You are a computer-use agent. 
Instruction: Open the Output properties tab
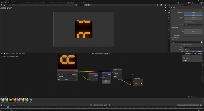tap(169, 13)
